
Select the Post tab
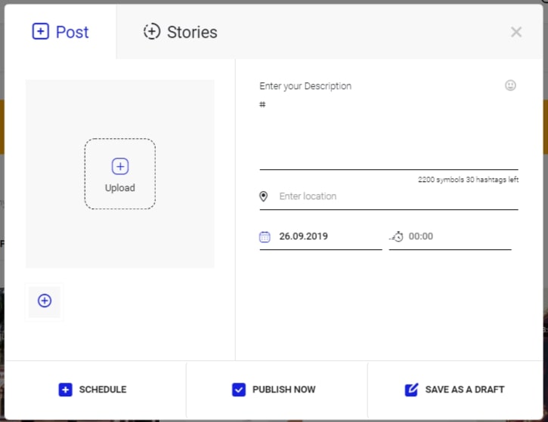[60, 32]
